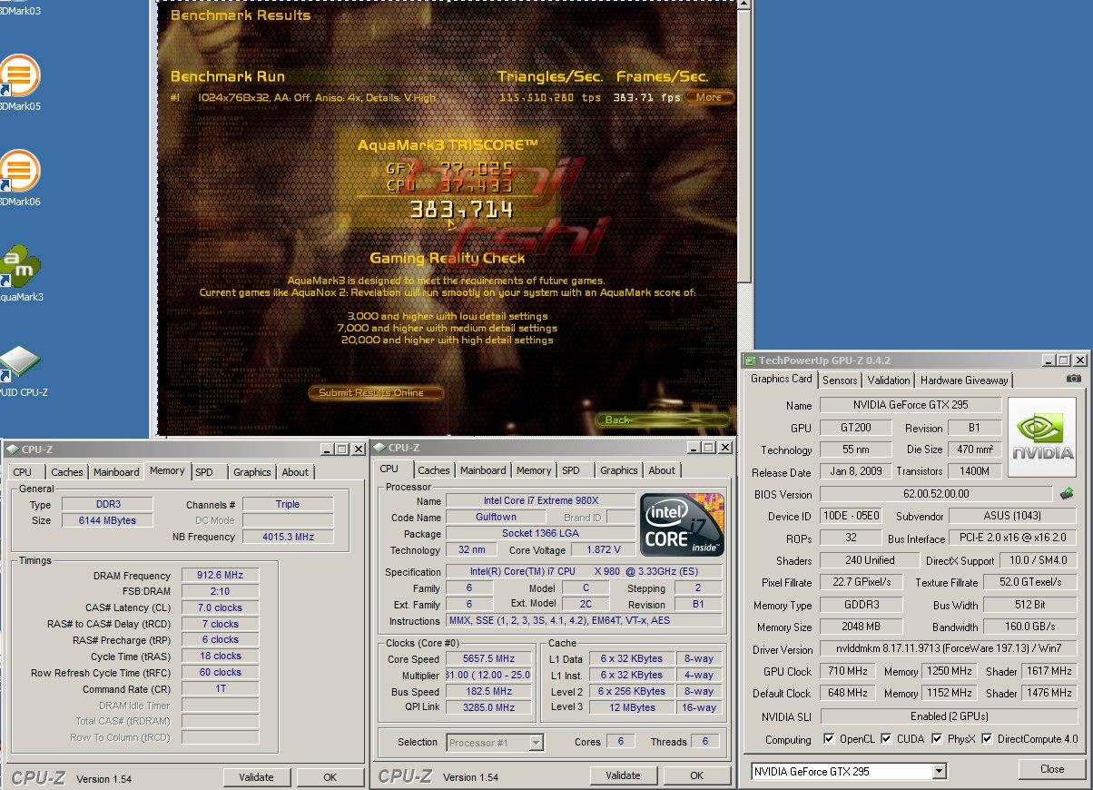Click the NVIDIA SLI Enabled (2 GPUs) field
Screen dimensions: 1093x790
point(949,716)
